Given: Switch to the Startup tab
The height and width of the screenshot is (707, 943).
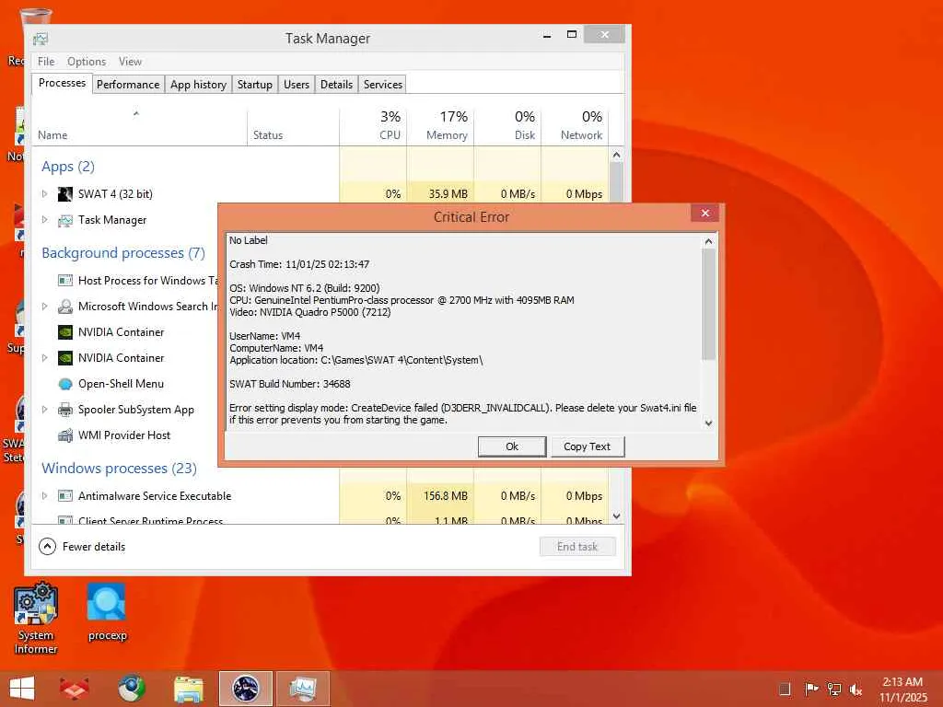Looking at the screenshot, I should pos(255,85).
